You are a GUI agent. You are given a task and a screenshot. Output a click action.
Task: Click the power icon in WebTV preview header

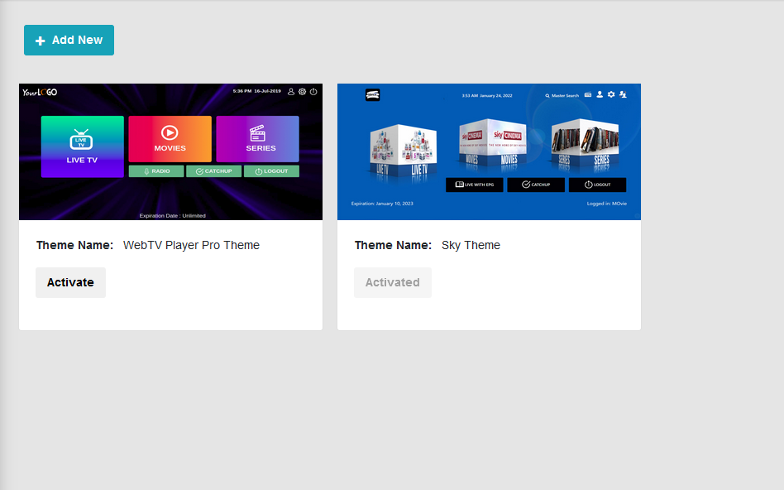point(313,92)
